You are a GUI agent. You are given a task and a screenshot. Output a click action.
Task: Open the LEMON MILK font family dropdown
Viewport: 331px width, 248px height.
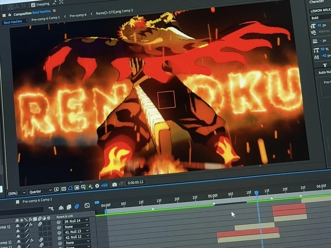[x=320, y=11]
